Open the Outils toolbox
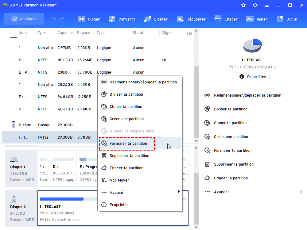This screenshot has width=307, height=230. (x=280, y=19)
